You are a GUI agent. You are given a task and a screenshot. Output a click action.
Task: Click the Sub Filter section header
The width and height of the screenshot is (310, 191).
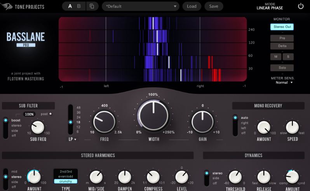pyautogui.click(x=28, y=106)
